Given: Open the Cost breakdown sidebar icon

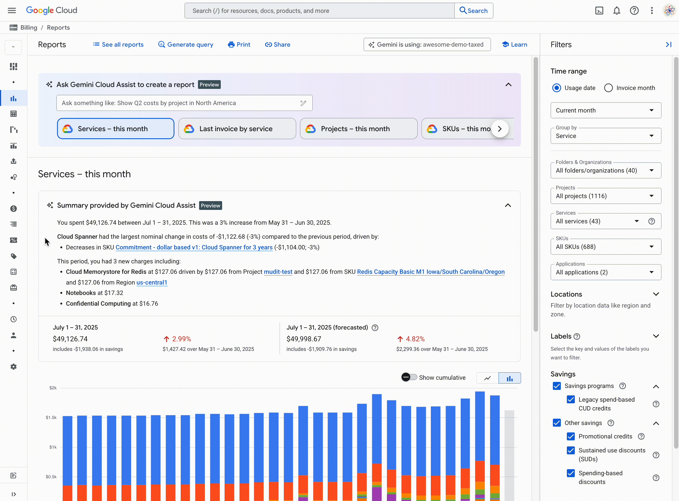Looking at the screenshot, I should 13,130.
